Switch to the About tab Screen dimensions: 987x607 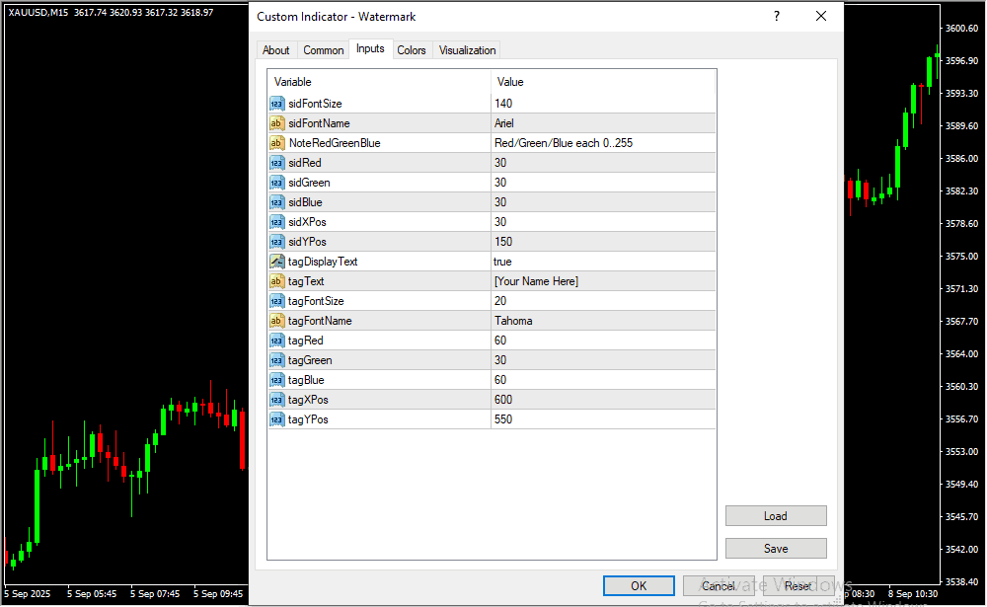(276, 50)
